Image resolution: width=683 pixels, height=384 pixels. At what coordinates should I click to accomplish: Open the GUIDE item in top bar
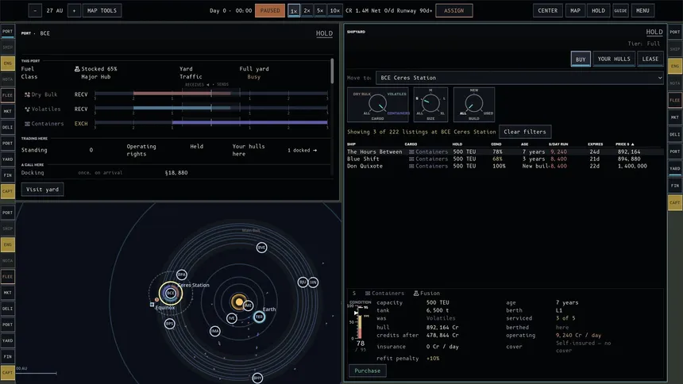pyautogui.click(x=620, y=10)
